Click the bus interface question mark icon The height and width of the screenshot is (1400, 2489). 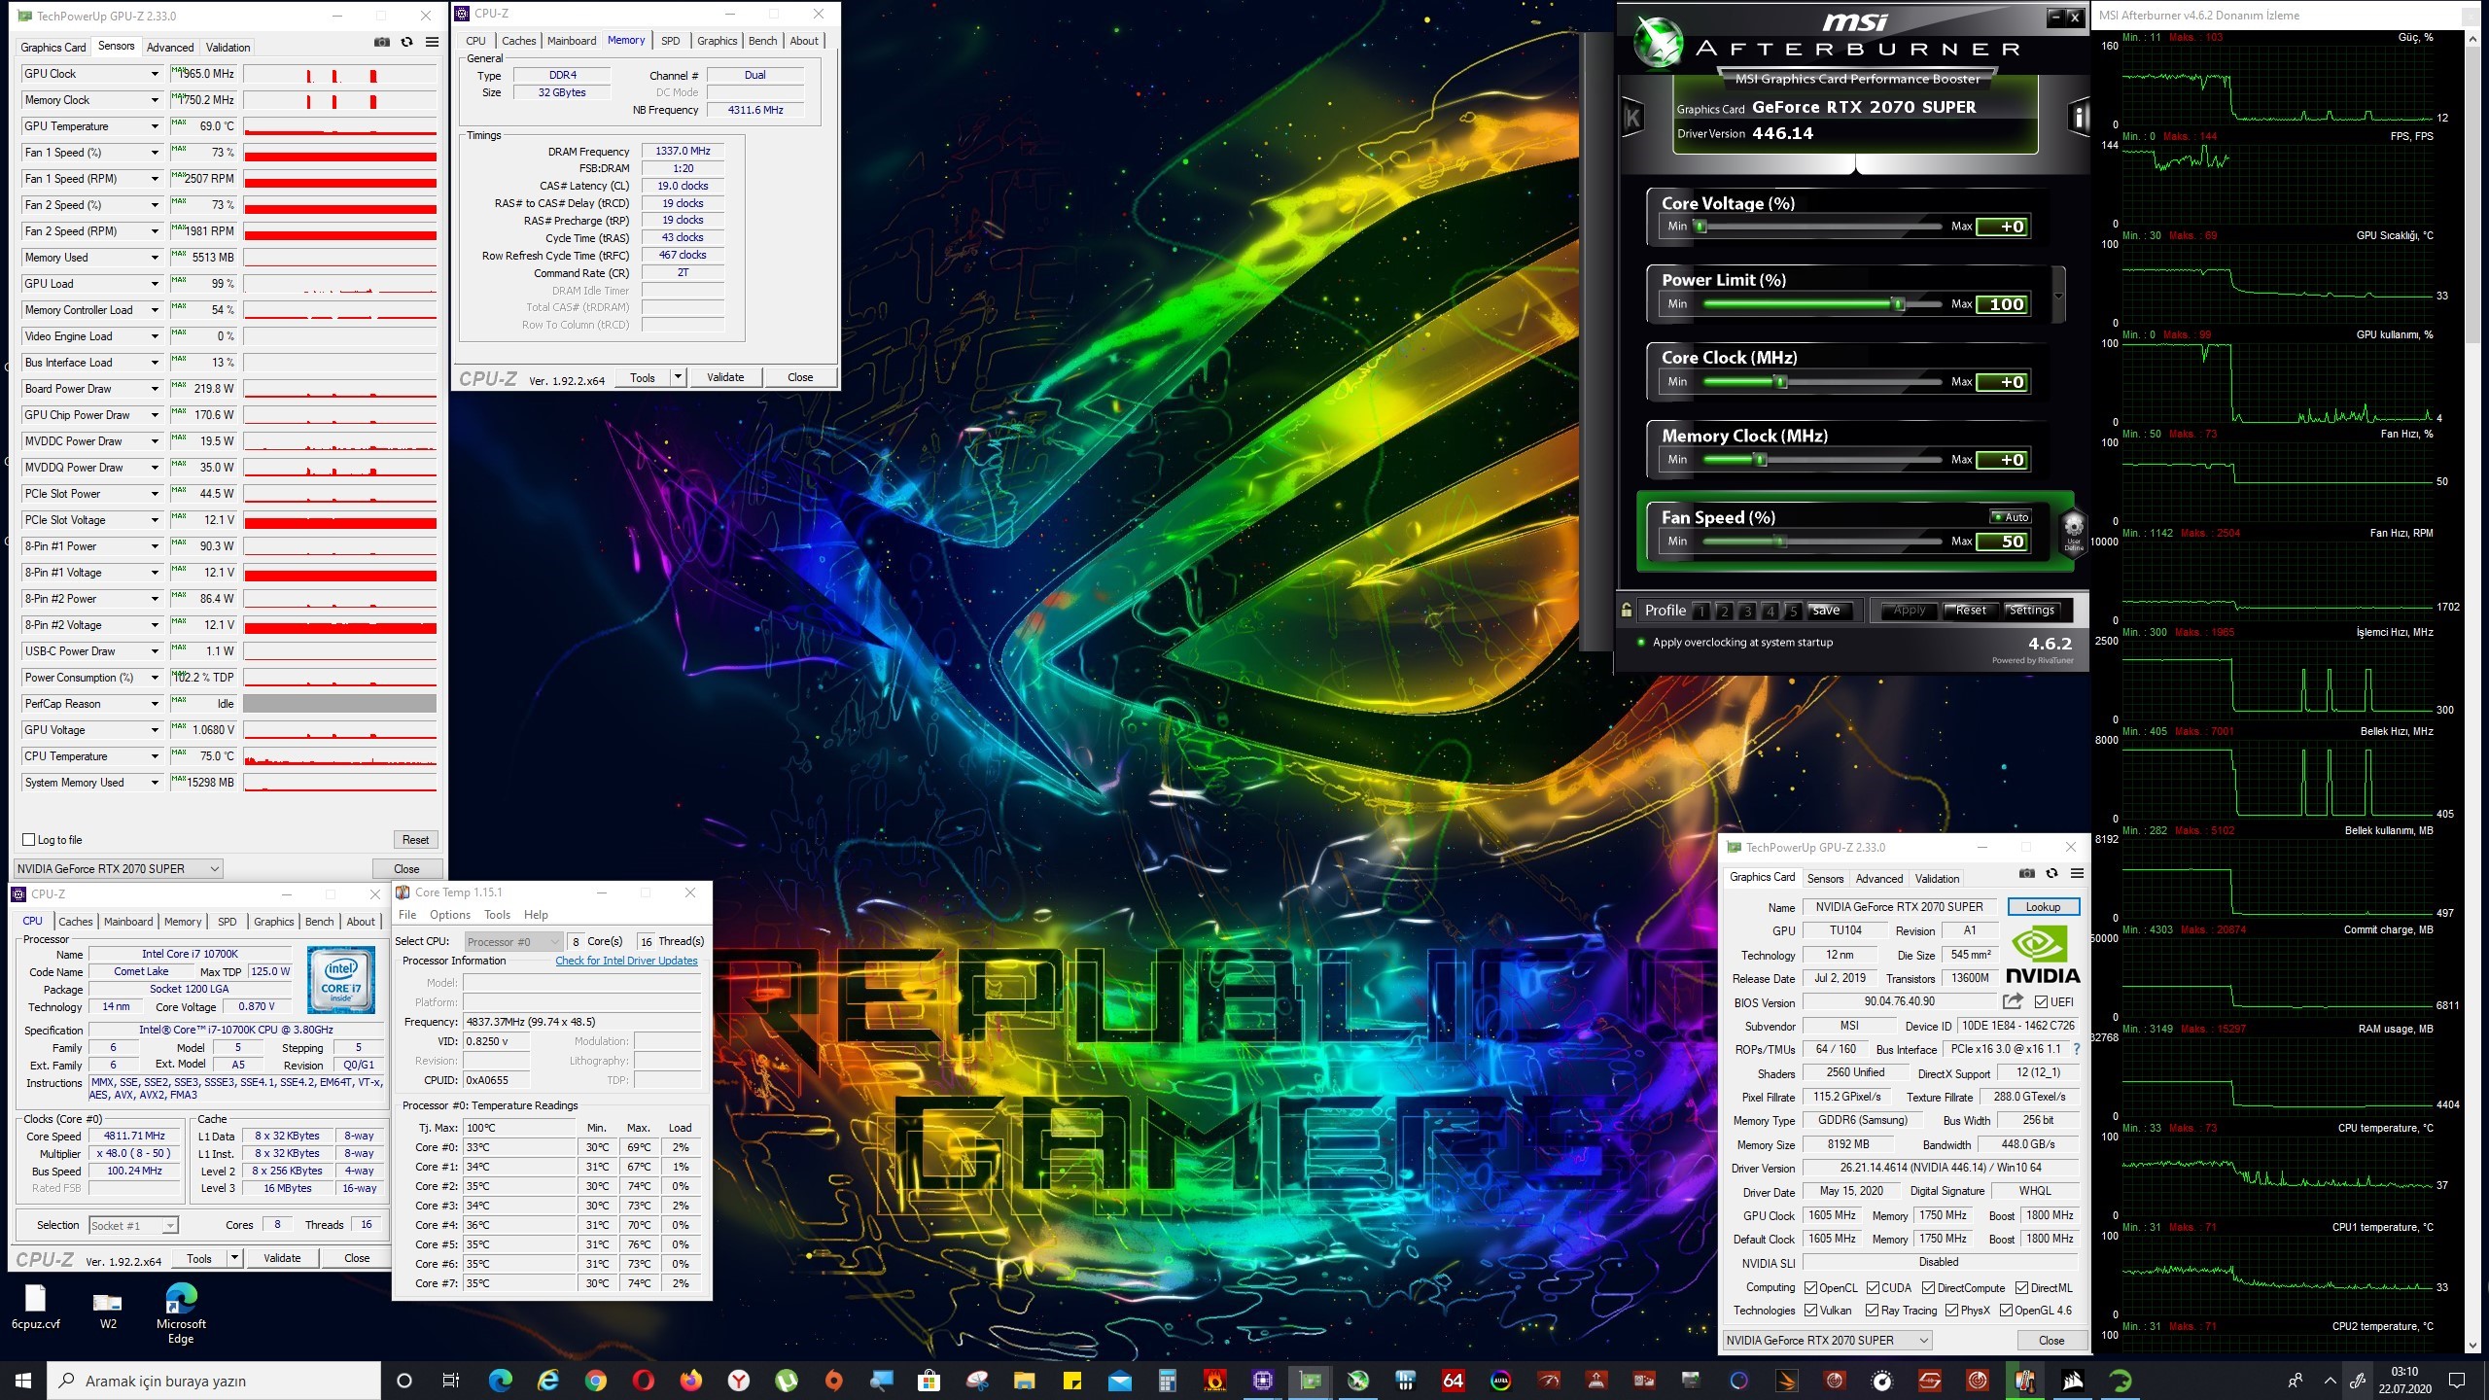tap(2077, 1049)
